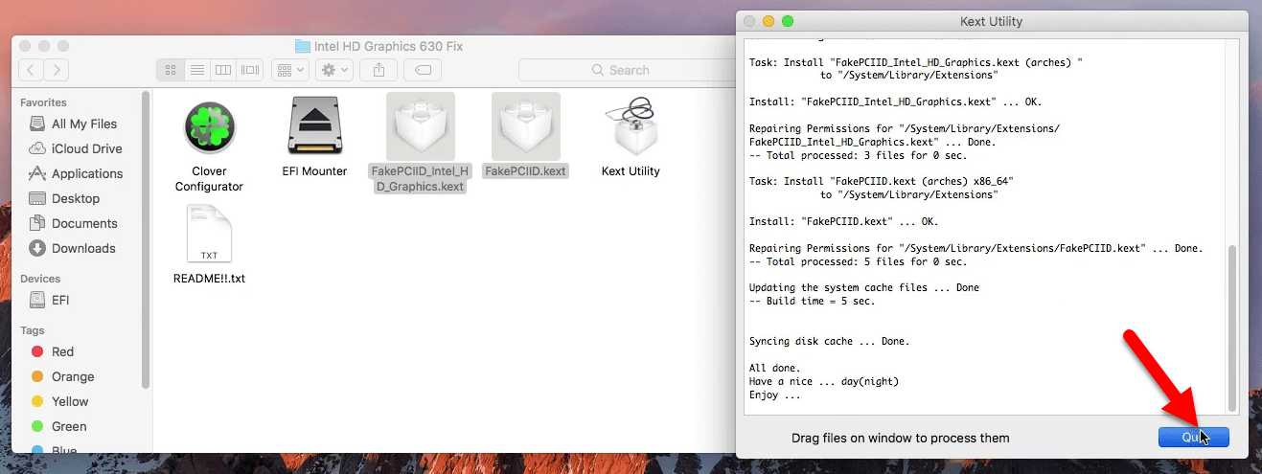Open the item arrangement dropdown

pyautogui.click(x=290, y=70)
